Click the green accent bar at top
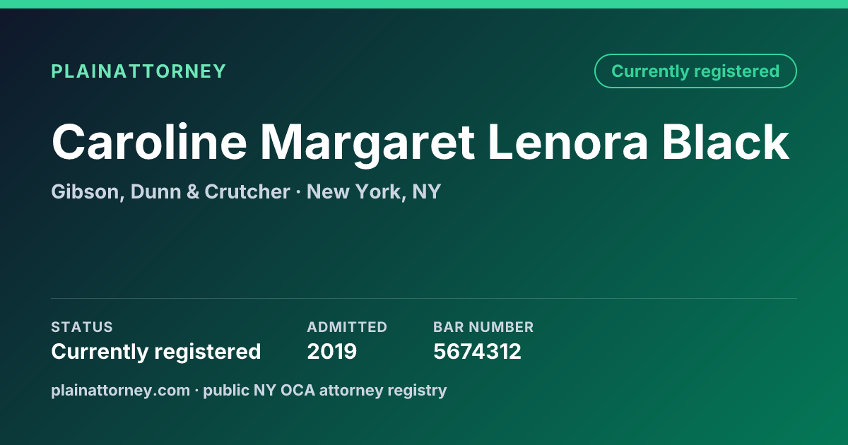848x445 pixels. [424, 4]
